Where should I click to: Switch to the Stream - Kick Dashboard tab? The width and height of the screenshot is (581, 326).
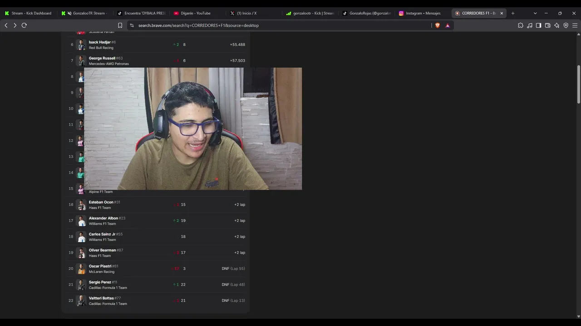click(x=29, y=13)
